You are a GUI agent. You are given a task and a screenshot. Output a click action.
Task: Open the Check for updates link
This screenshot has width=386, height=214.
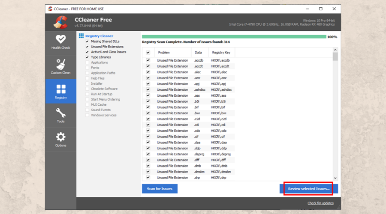(320, 203)
